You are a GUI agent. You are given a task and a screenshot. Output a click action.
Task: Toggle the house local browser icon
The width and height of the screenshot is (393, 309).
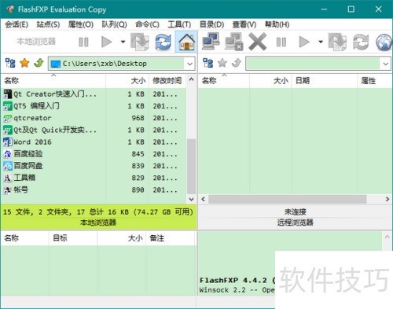point(186,42)
